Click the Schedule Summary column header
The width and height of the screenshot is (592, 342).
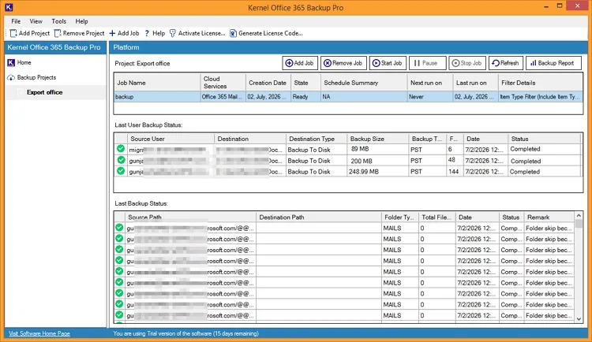(364, 83)
